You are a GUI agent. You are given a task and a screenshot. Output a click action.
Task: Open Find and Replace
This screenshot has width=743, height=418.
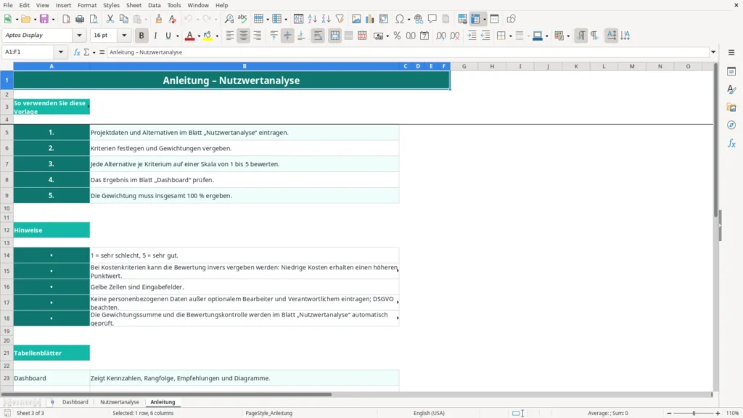(229, 19)
